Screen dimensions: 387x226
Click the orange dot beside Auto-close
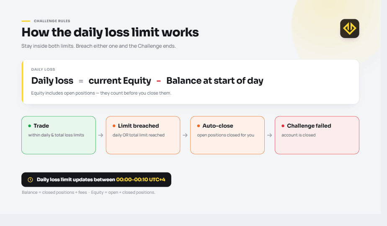pos(199,126)
